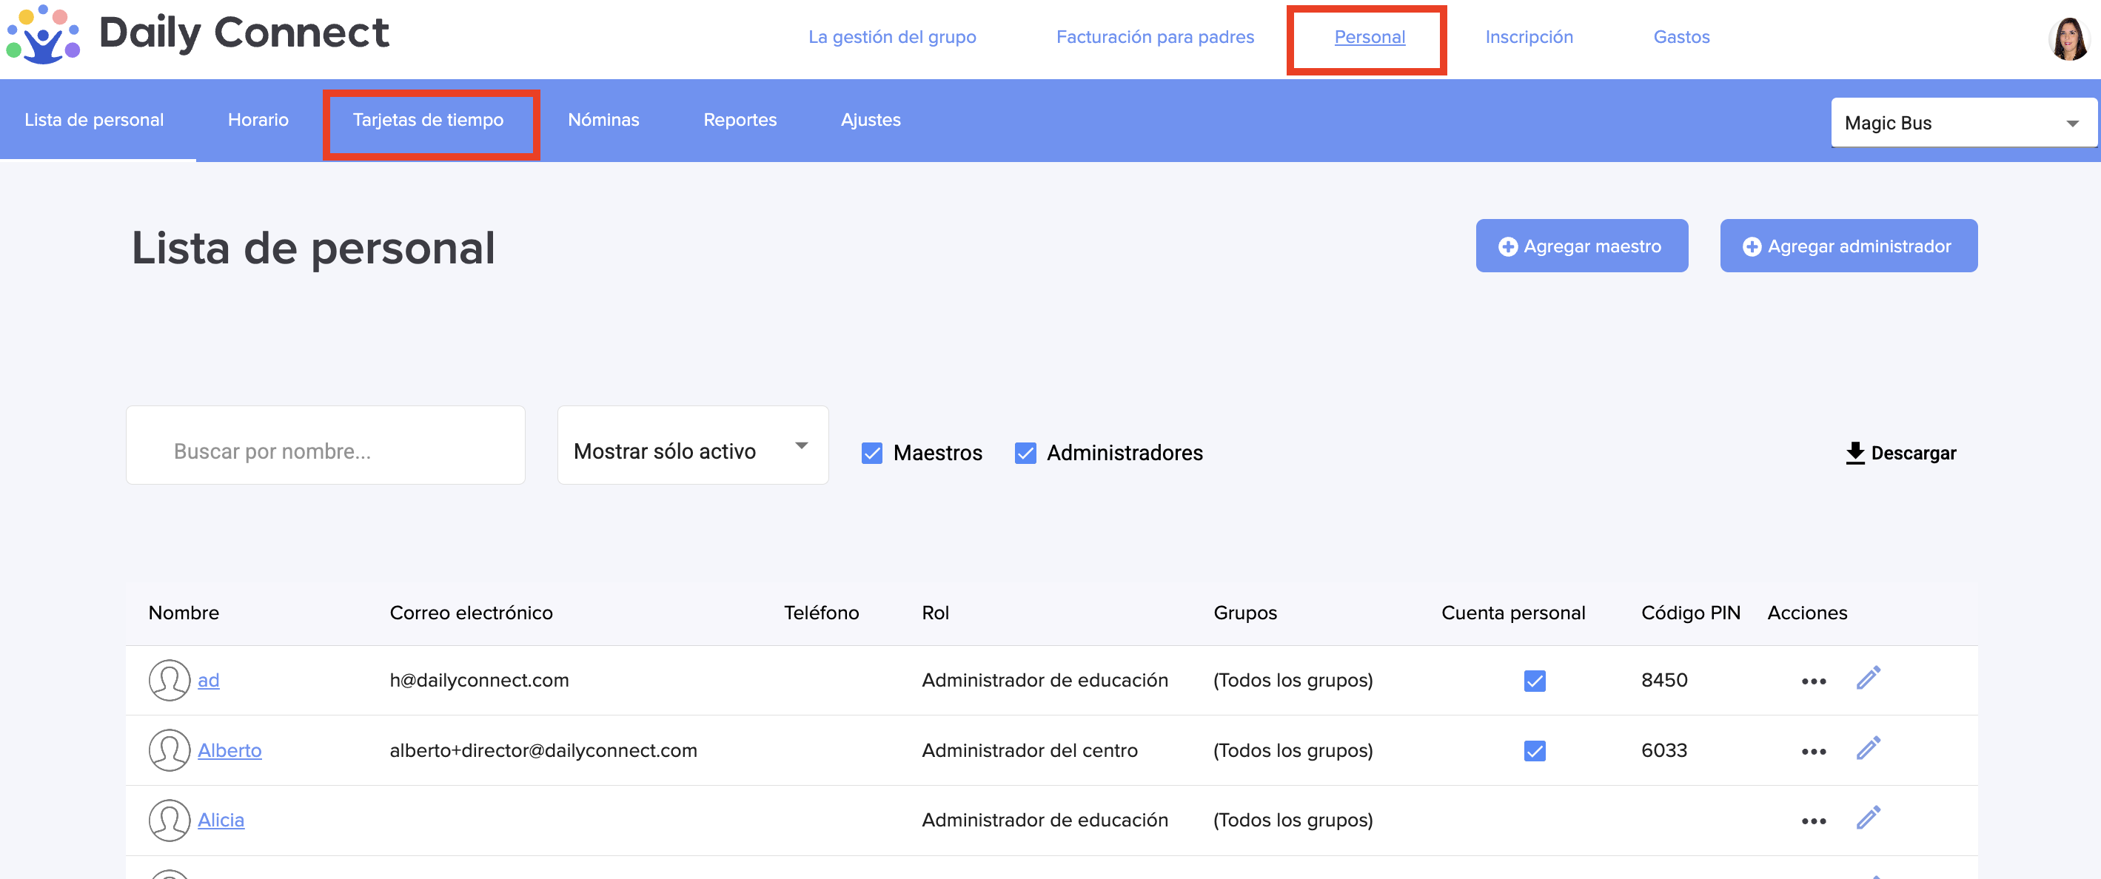The image size is (2101, 879).
Task: Click the Descargar download icon
Action: click(1854, 453)
